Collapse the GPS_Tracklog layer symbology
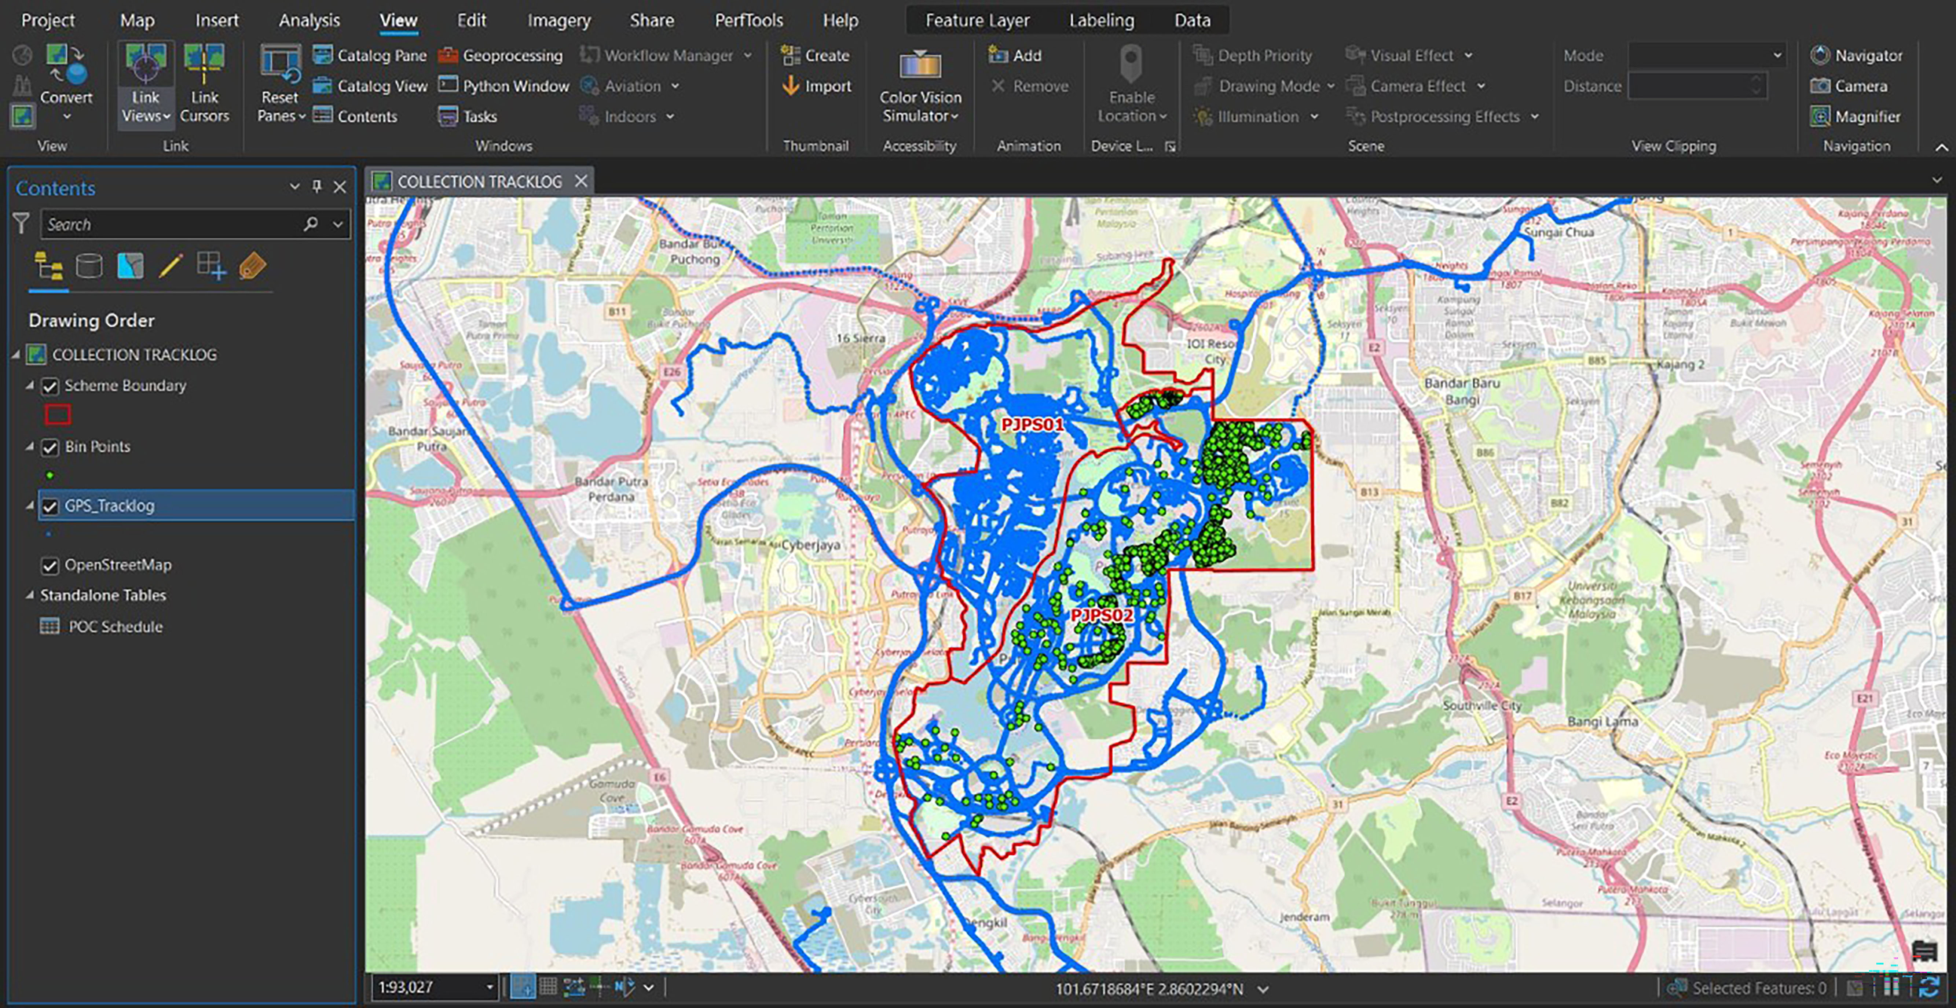The image size is (1956, 1008). pos(30,505)
